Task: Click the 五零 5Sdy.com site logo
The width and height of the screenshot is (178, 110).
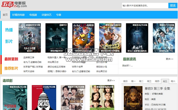Action: point(14,5)
